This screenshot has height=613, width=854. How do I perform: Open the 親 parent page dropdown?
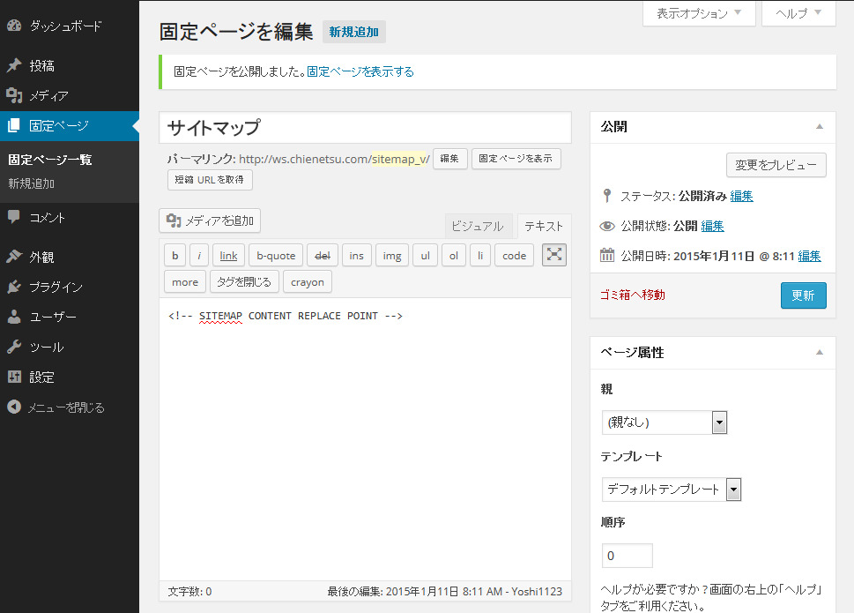click(x=665, y=422)
